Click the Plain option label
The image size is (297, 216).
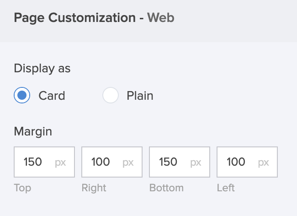[x=140, y=96]
